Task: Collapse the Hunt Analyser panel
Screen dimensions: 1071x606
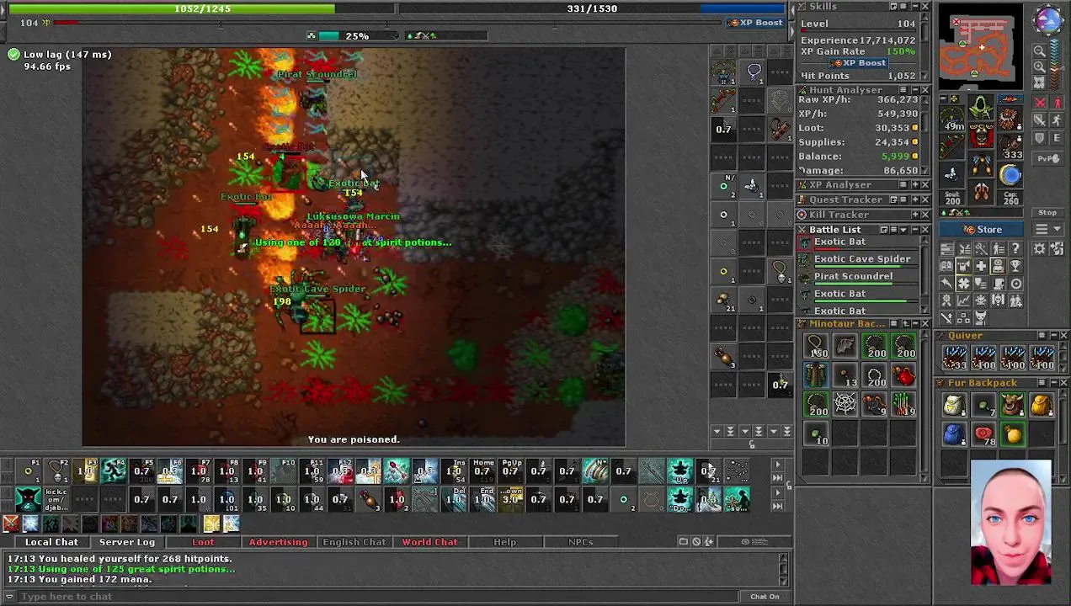Action: (x=914, y=90)
